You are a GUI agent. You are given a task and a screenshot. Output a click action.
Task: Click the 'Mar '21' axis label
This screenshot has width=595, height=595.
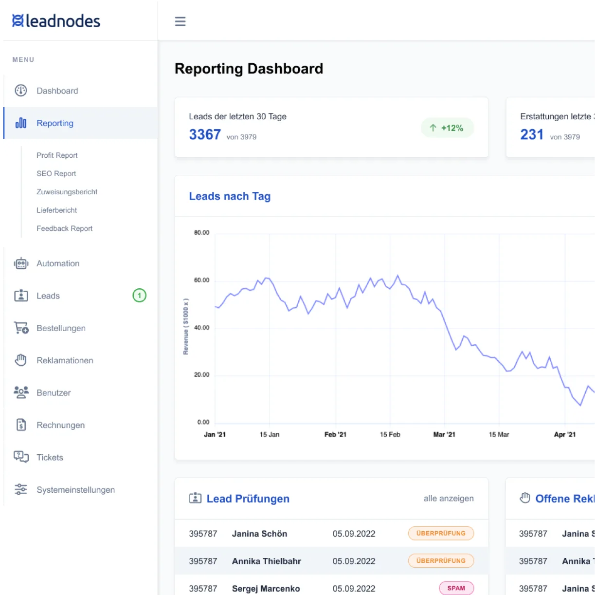[444, 434]
